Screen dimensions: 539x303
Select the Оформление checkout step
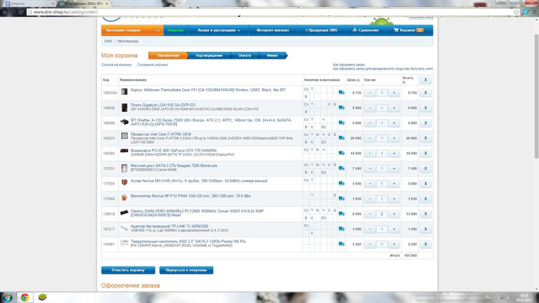168,55
